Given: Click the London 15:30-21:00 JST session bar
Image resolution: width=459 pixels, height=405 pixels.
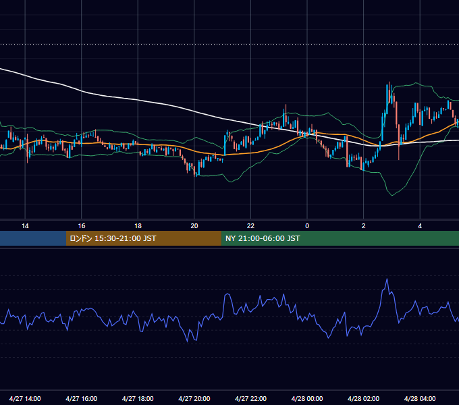Looking at the screenshot, I should click(x=143, y=238).
